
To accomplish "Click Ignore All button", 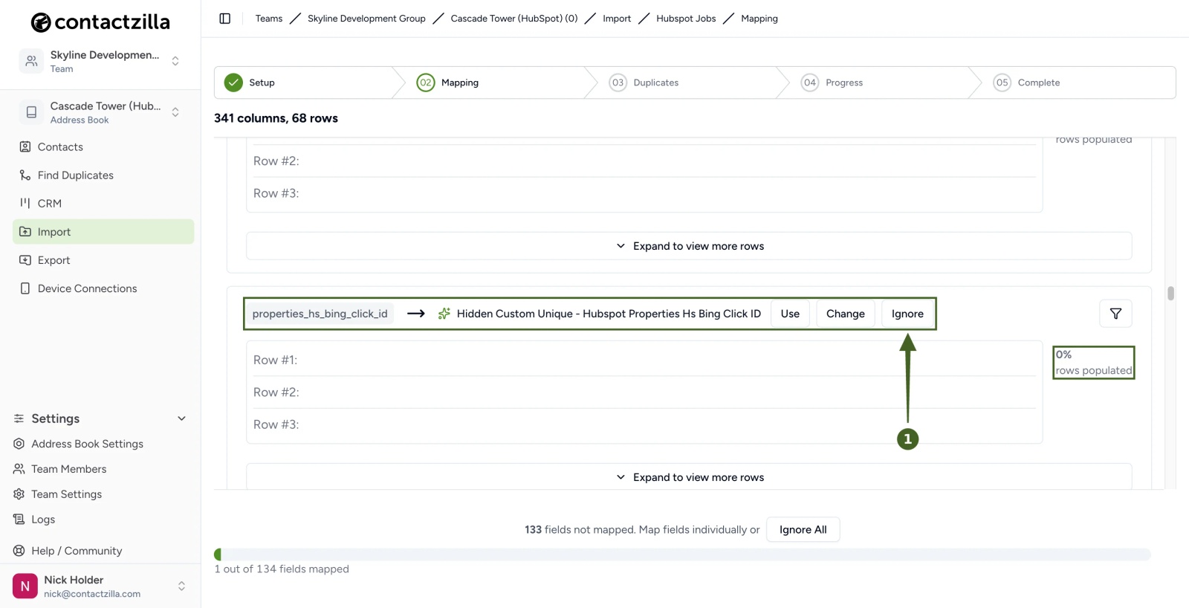I will [x=803, y=529].
